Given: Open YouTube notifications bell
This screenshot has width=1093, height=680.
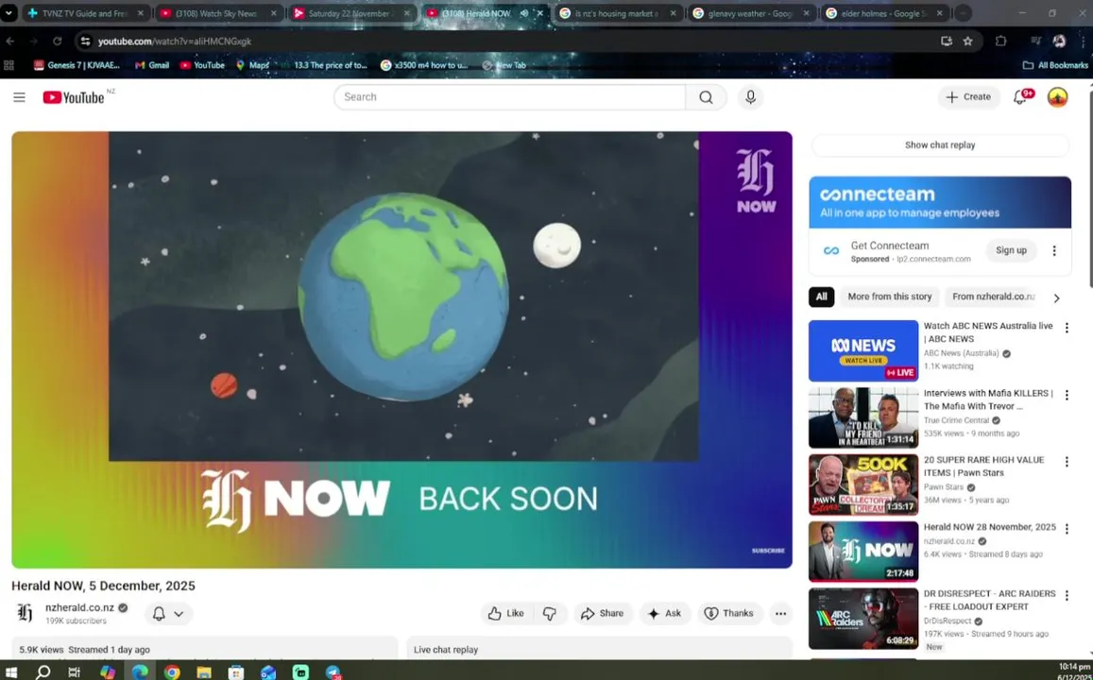Looking at the screenshot, I should (1020, 97).
